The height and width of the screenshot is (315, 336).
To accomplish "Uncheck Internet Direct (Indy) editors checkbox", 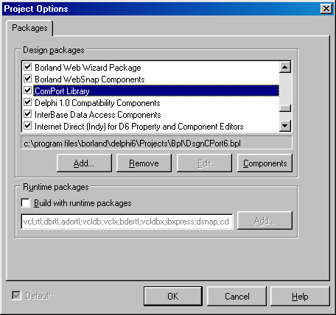I will pyautogui.click(x=28, y=126).
